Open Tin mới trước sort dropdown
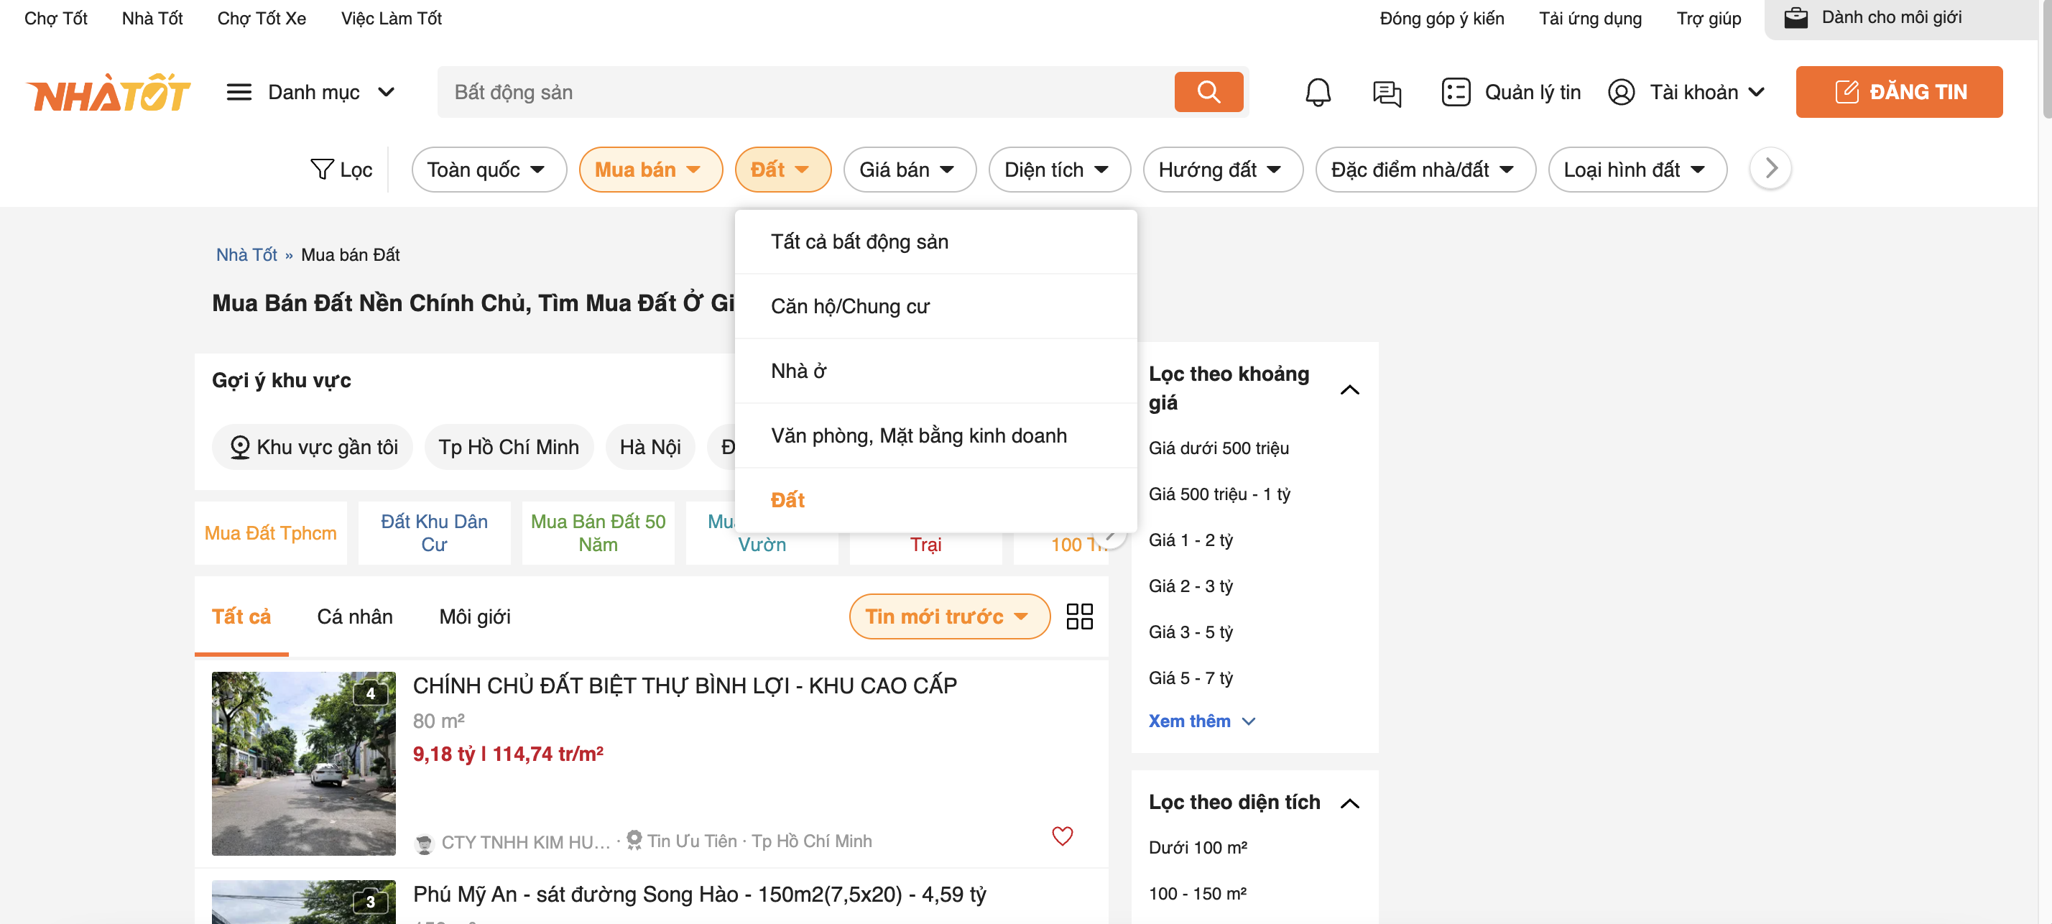The image size is (2052, 924). [950, 616]
